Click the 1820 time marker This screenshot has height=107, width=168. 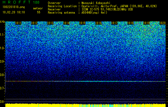click(x=162, y=23)
